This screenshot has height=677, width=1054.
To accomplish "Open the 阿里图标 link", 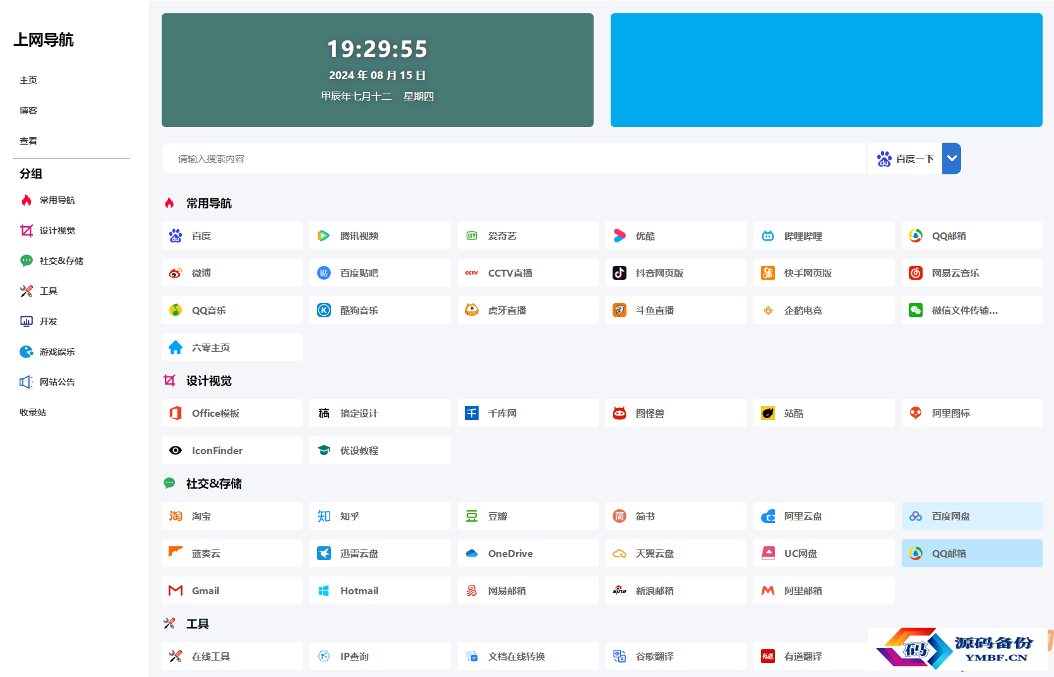I will (x=972, y=413).
